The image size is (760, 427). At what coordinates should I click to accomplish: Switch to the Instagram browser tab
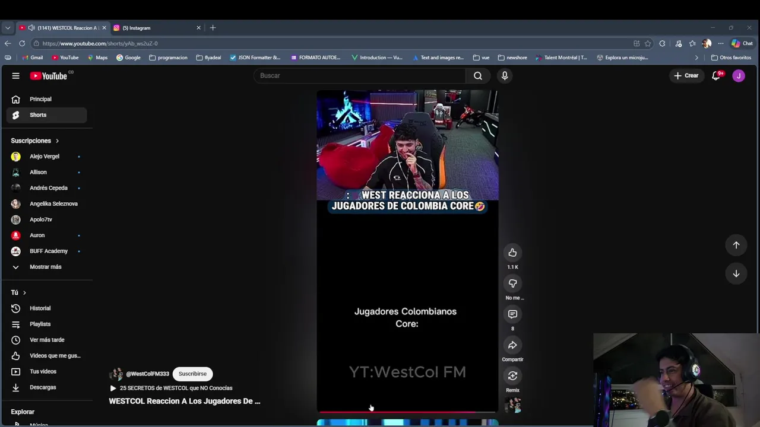[156, 28]
